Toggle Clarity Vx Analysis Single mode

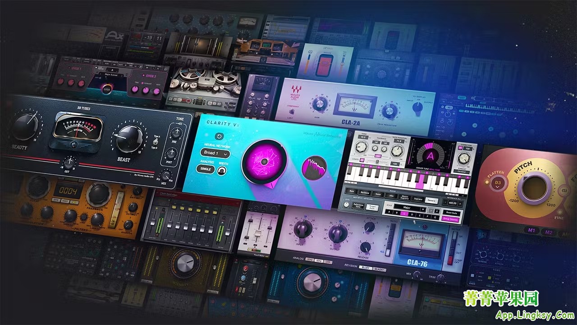coord(205,169)
